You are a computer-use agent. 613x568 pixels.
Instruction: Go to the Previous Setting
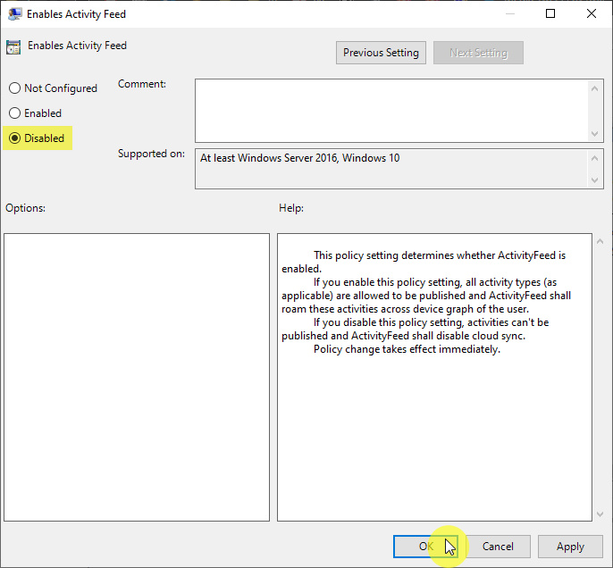click(381, 53)
